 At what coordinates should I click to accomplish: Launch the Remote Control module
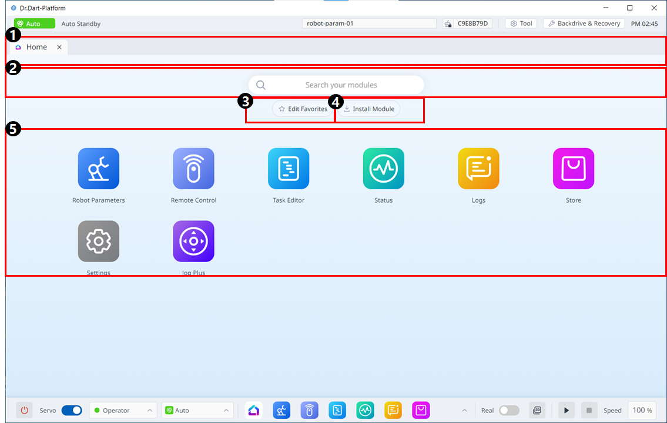[x=193, y=169]
